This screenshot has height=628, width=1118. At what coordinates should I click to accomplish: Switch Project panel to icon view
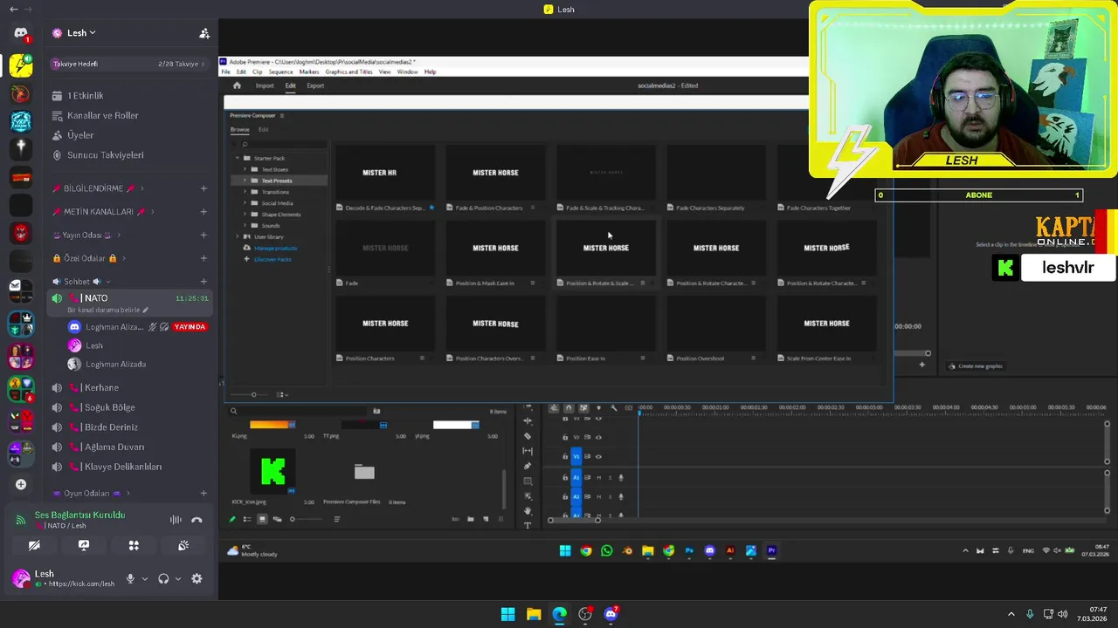tap(261, 519)
